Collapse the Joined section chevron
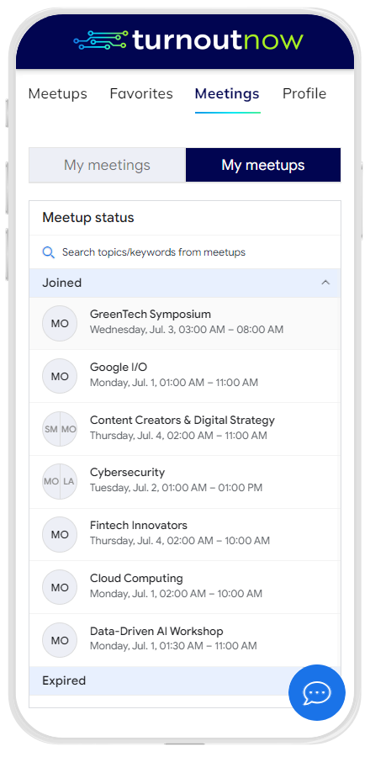Image resolution: width=370 pixels, height=757 pixels. click(x=325, y=283)
